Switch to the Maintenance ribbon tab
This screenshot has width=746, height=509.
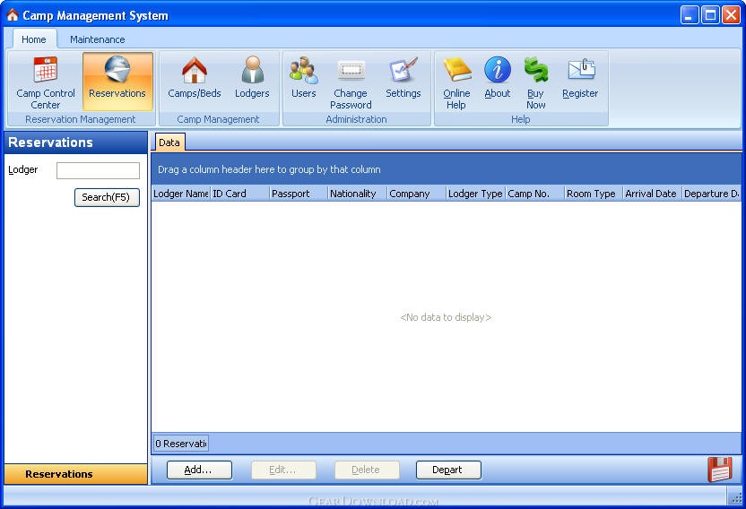coord(98,39)
